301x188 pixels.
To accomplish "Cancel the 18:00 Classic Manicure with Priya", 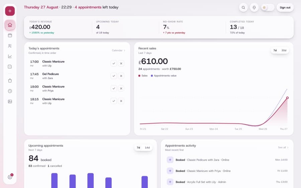I will point(121,89).
